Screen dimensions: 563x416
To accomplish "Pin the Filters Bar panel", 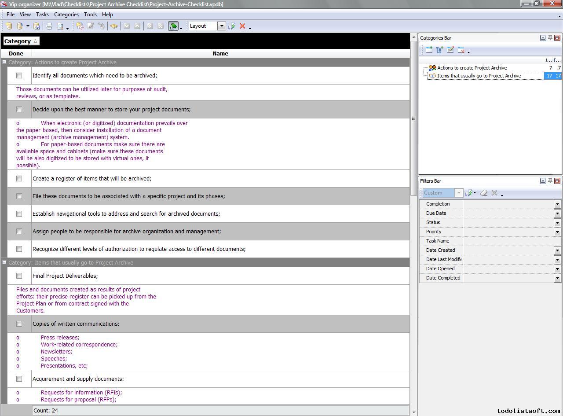I will (550, 181).
